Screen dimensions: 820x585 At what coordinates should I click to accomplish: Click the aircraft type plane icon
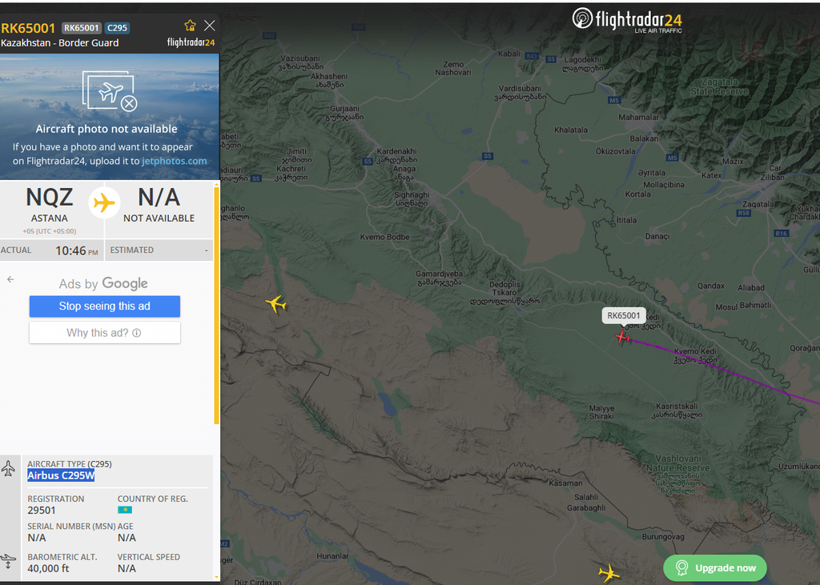point(8,468)
